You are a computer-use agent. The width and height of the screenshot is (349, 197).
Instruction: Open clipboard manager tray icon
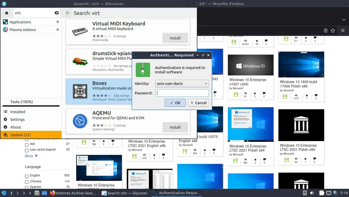pos(322,193)
